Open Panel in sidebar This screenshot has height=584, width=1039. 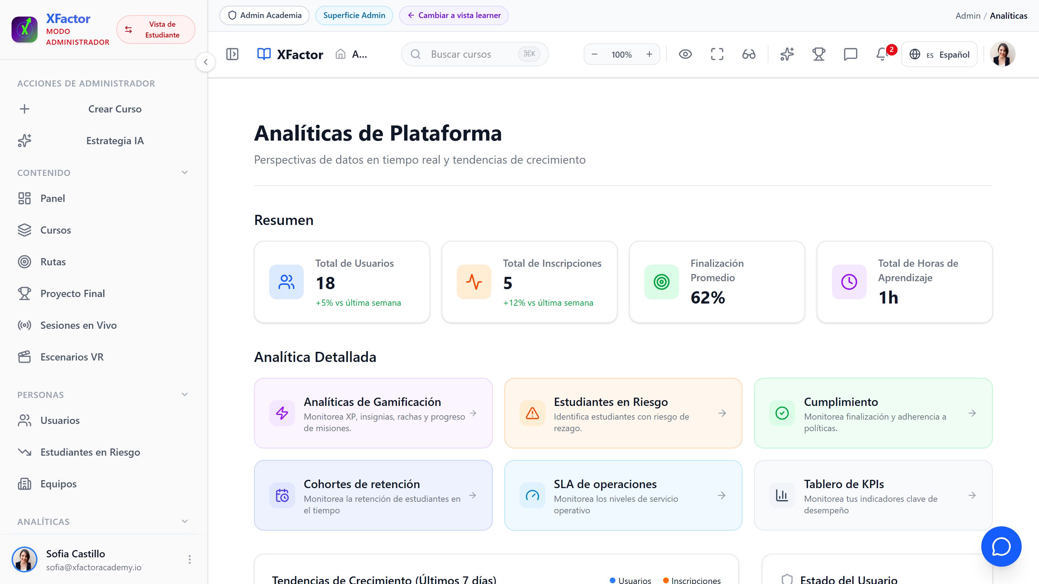[x=104, y=198]
